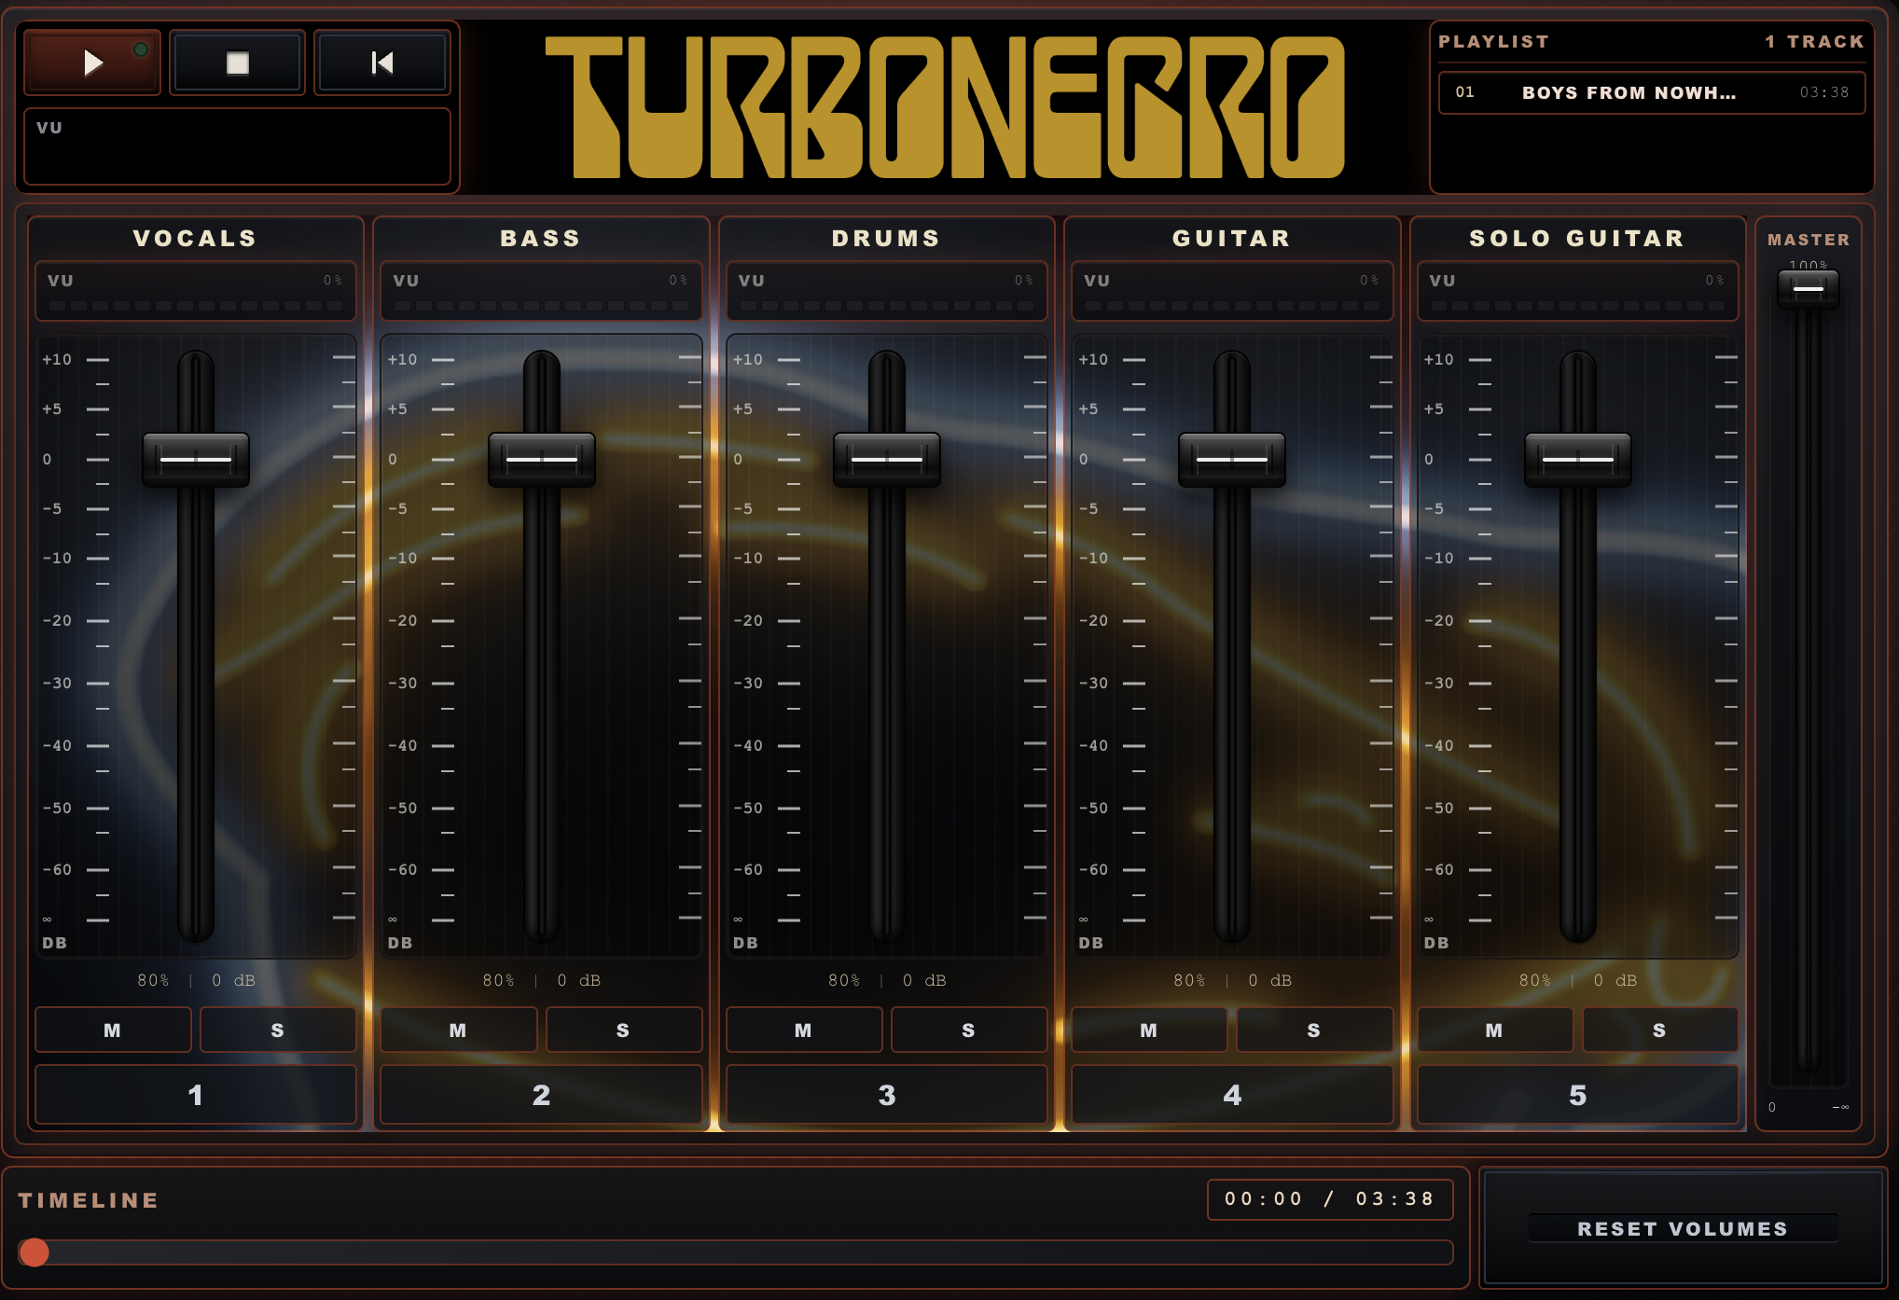Click the timeline playhead marker

pos(34,1254)
